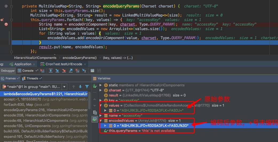Toggle the breakpoint in the editor gutter
Screen dimensions: 278x142
tap(6, 24)
